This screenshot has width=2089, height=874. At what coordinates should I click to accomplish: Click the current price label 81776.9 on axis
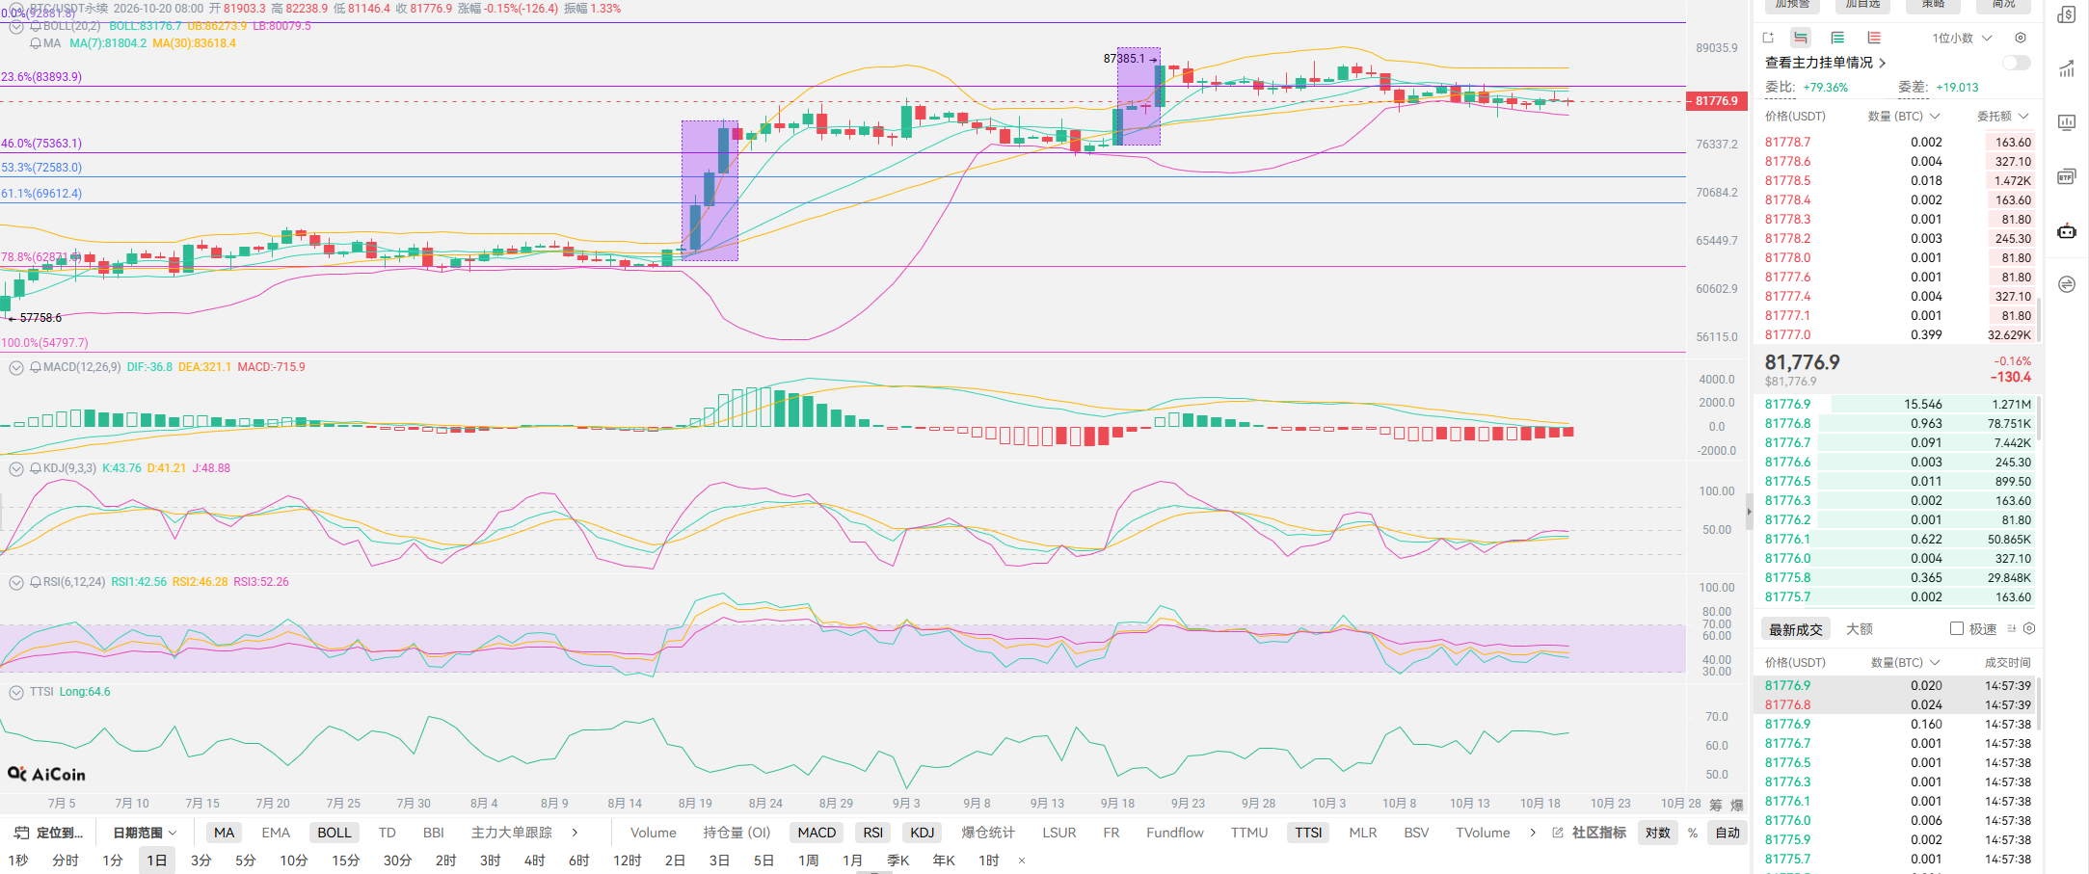tap(1716, 101)
